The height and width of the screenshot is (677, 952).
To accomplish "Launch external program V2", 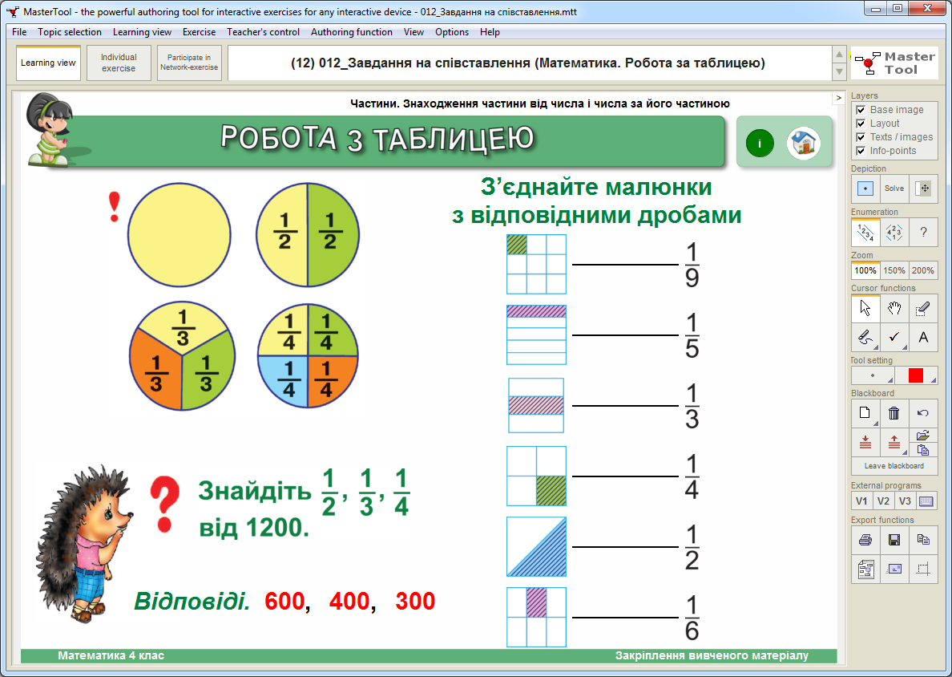I will 883,501.
